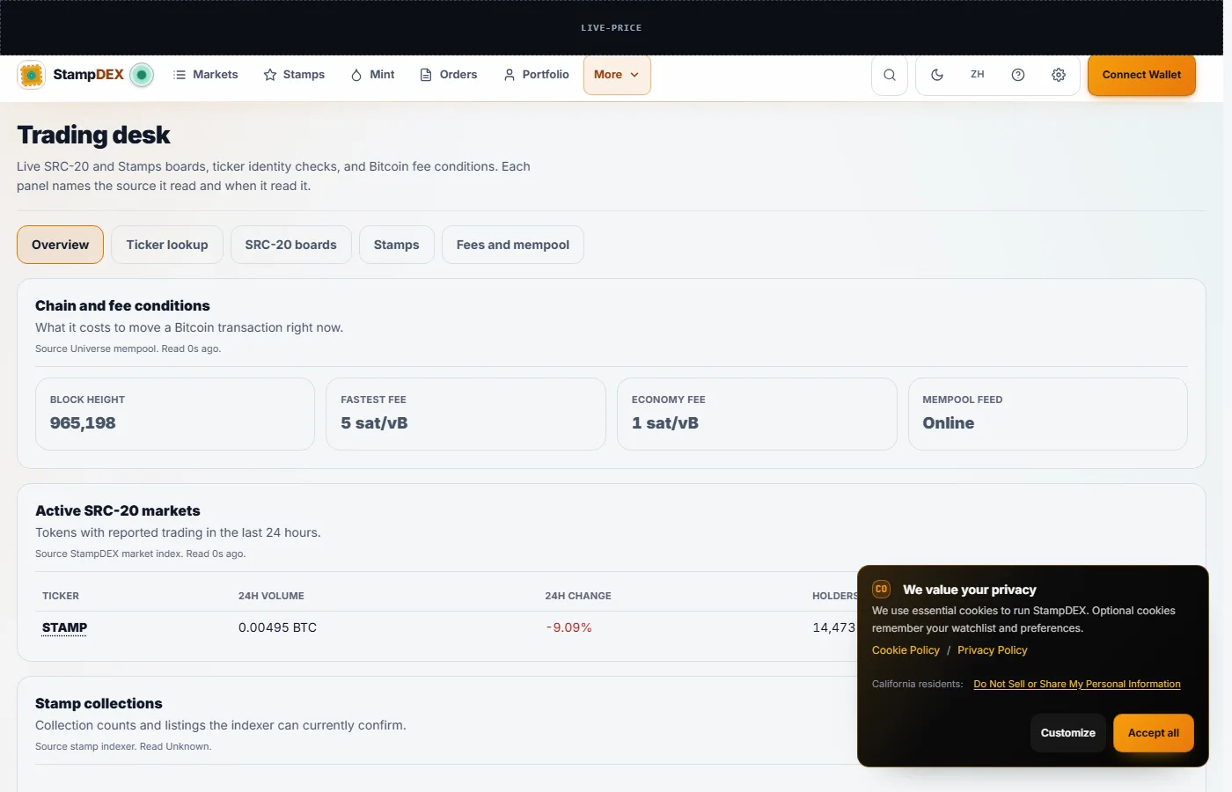The image size is (1232, 792).
Task: Click the green live status indicator icon
Action: click(x=142, y=75)
